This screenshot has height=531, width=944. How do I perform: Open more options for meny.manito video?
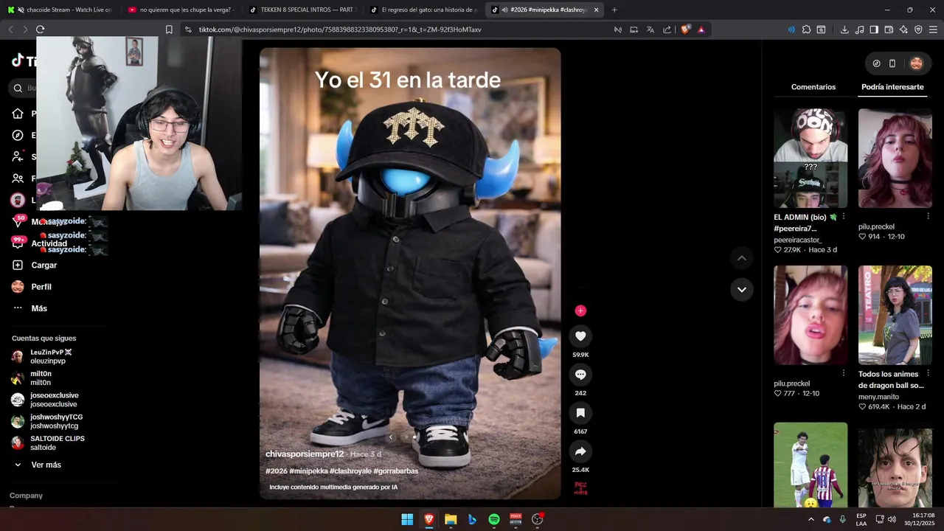coord(929,374)
